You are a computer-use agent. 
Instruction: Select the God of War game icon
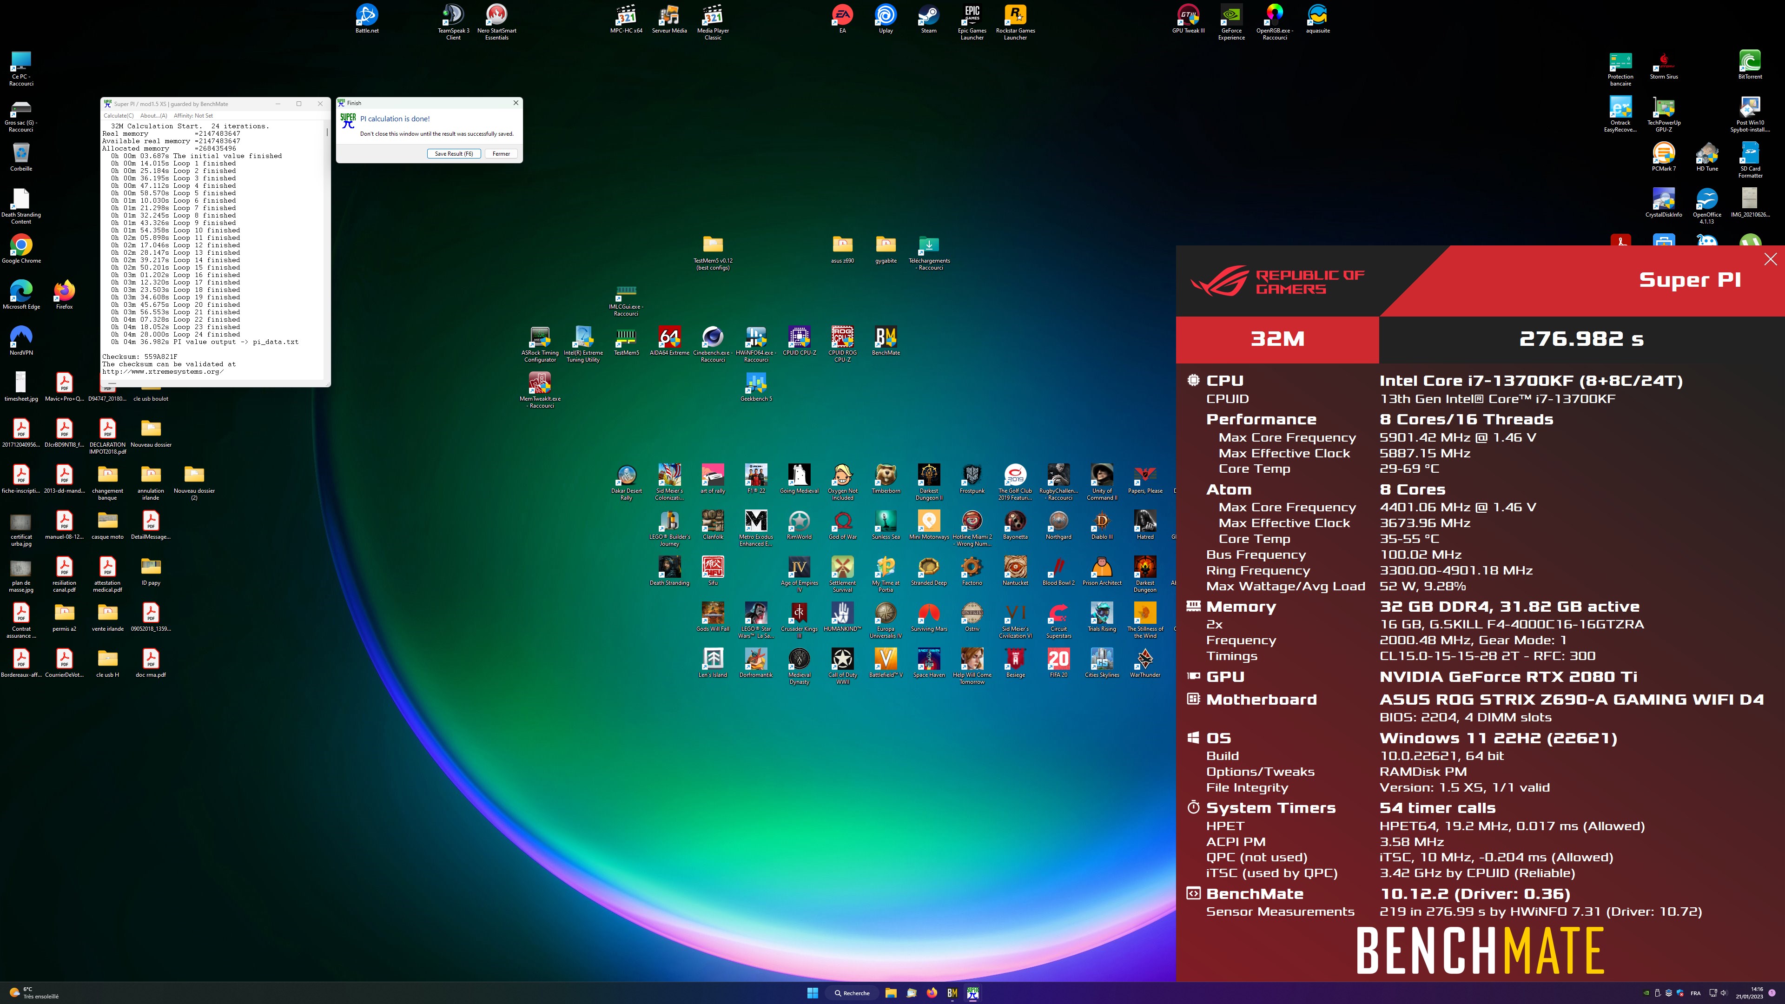[x=843, y=525]
